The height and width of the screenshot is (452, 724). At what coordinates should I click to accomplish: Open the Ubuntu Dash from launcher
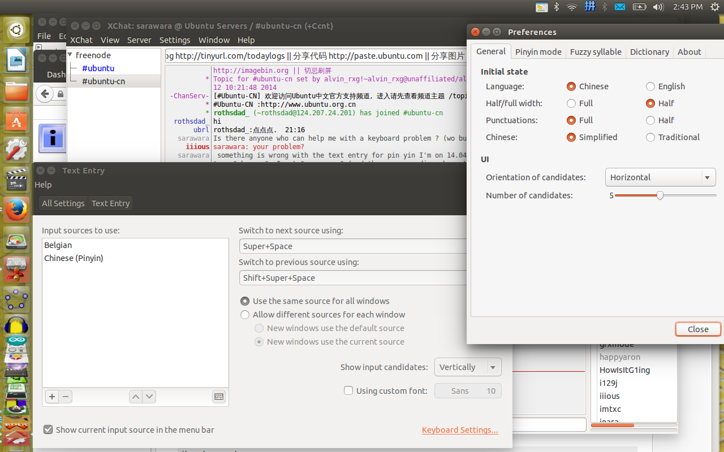coord(16,29)
